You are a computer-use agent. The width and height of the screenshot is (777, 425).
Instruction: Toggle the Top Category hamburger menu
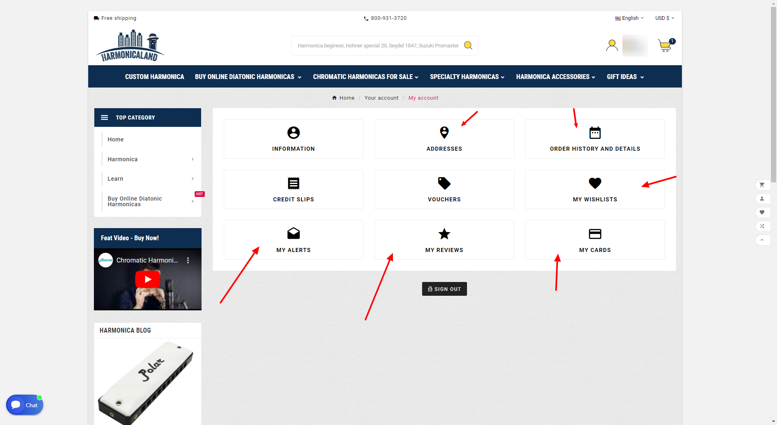104,117
